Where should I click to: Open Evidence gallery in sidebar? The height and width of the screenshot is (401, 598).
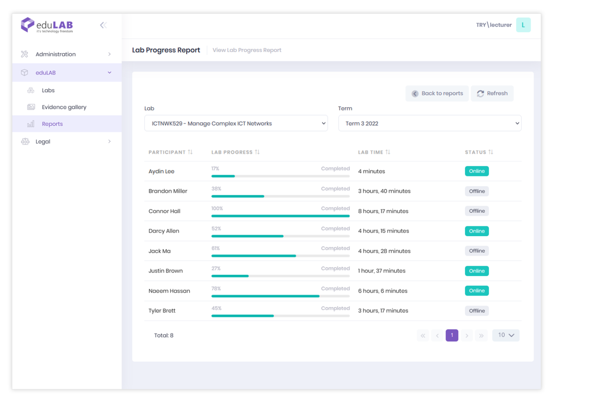[64, 107]
